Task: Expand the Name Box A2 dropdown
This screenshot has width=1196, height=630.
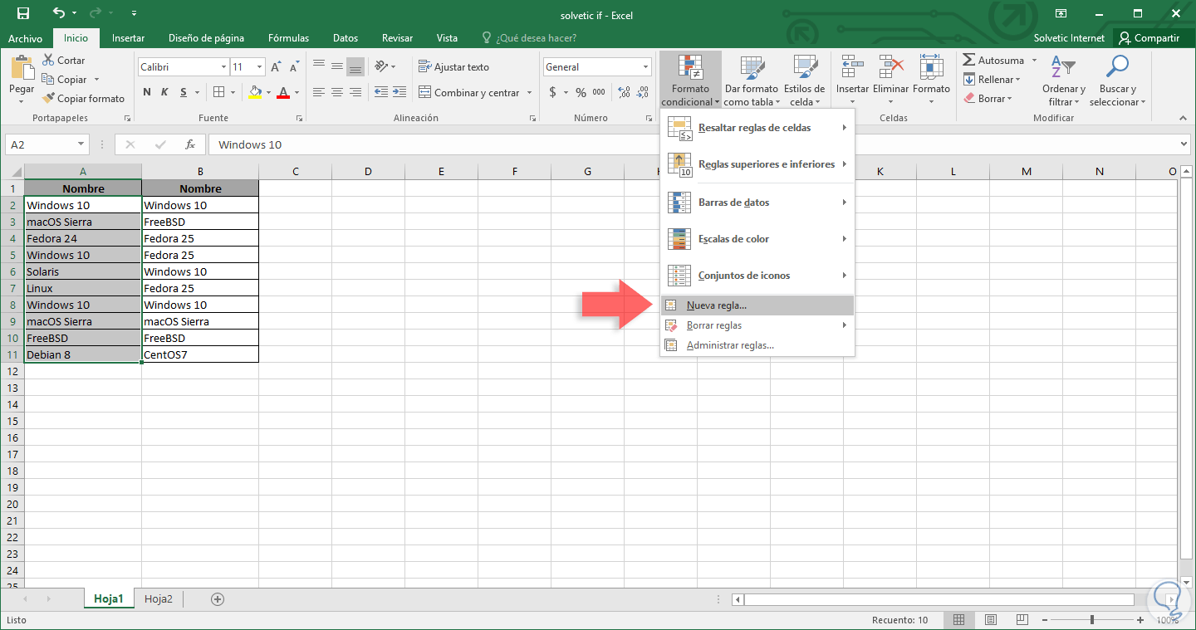Action: (81, 144)
